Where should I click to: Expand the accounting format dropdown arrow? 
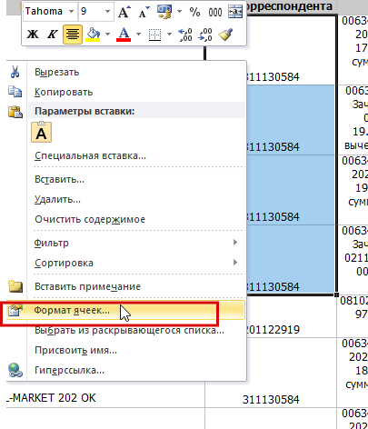pos(179,12)
